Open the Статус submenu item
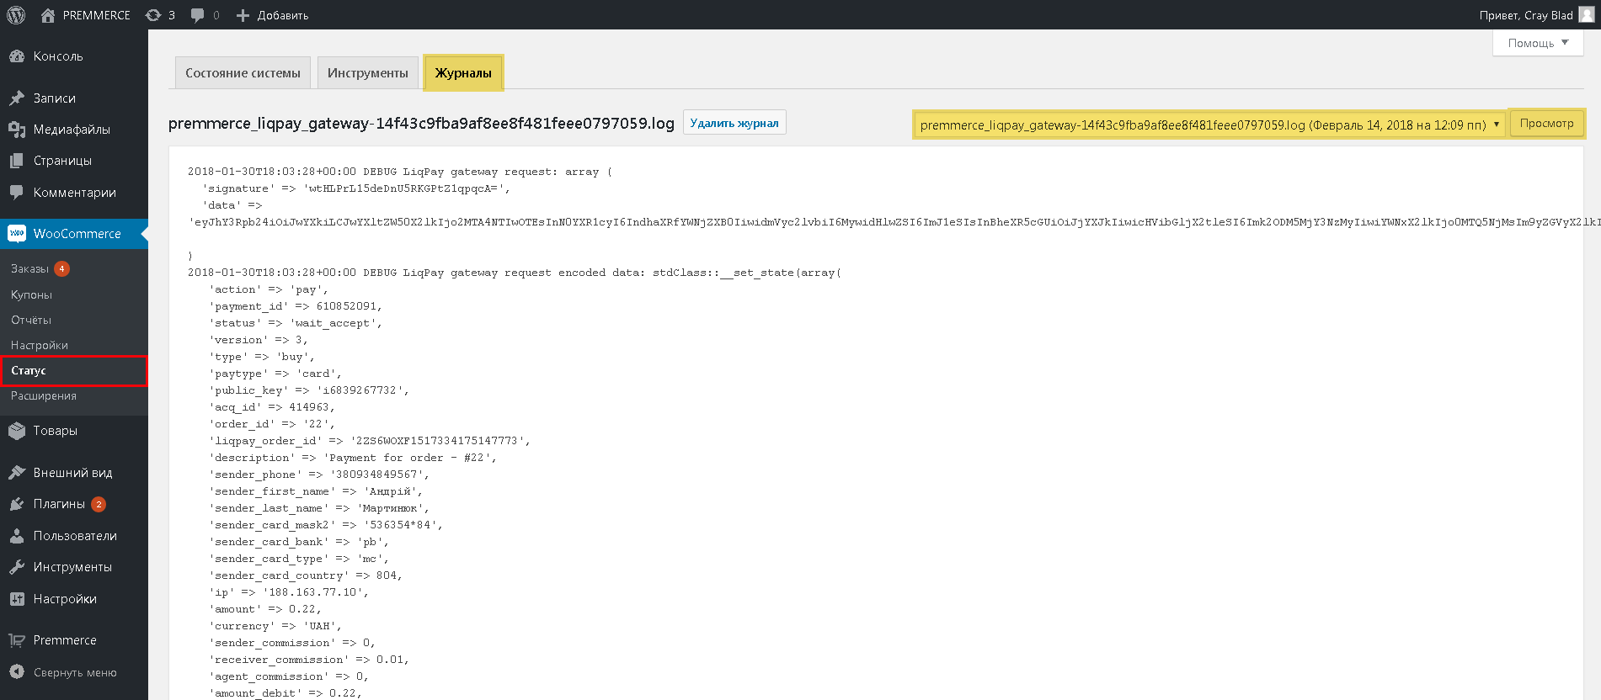Screen dimensions: 1601x700 pos(74,370)
